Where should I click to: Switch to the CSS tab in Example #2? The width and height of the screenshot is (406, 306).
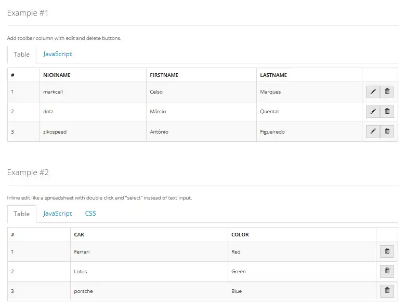pos(90,214)
